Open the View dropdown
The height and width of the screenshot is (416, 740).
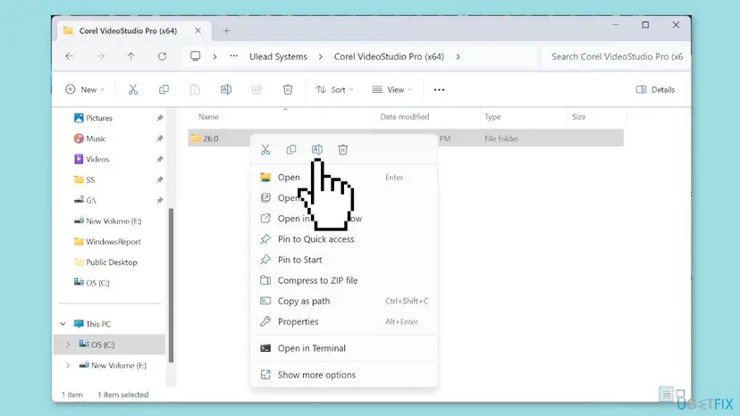[391, 89]
